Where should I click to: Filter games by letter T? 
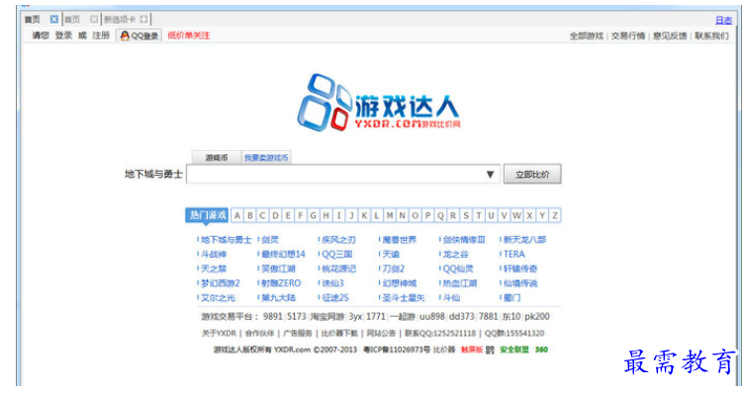coord(478,215)
